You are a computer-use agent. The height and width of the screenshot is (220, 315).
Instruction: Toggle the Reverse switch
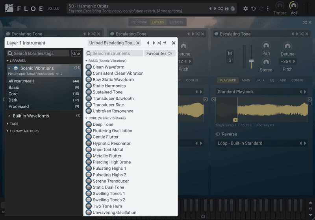coord(218,134)
